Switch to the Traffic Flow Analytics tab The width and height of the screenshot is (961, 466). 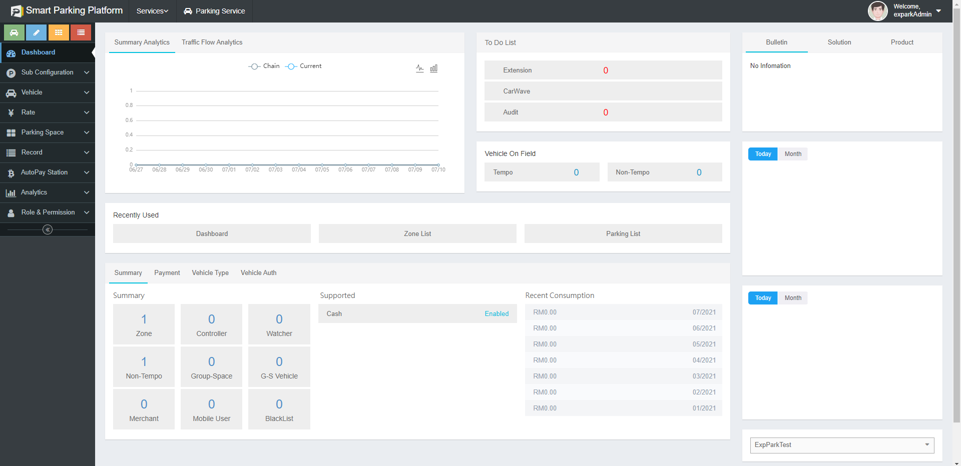[212, 42]
